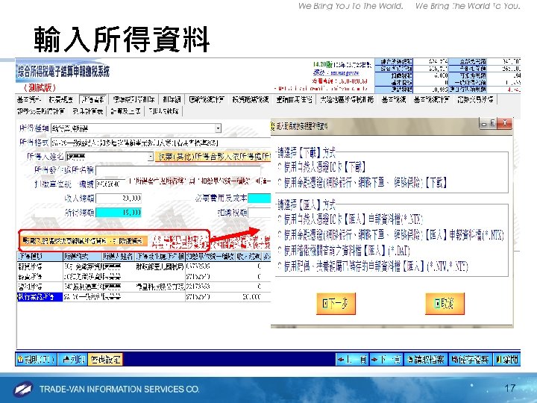Image resolution: width=537 pixels, height=403 pixels.
Task: Click the 所得類別 column header
Action: click(x=40, y=256)
